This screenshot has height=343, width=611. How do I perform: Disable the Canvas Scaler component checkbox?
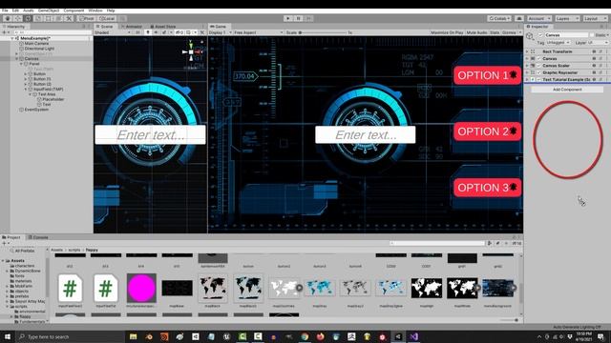[x=539, y=66]
